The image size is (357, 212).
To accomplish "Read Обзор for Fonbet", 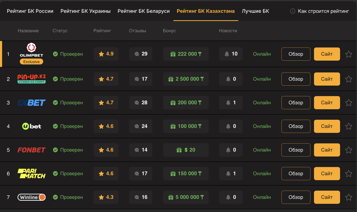I will click(296, 150).
